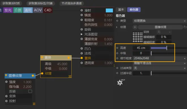Click the 漫射 input port
This screenshot has width=187, height=109.
coord(82,10)
